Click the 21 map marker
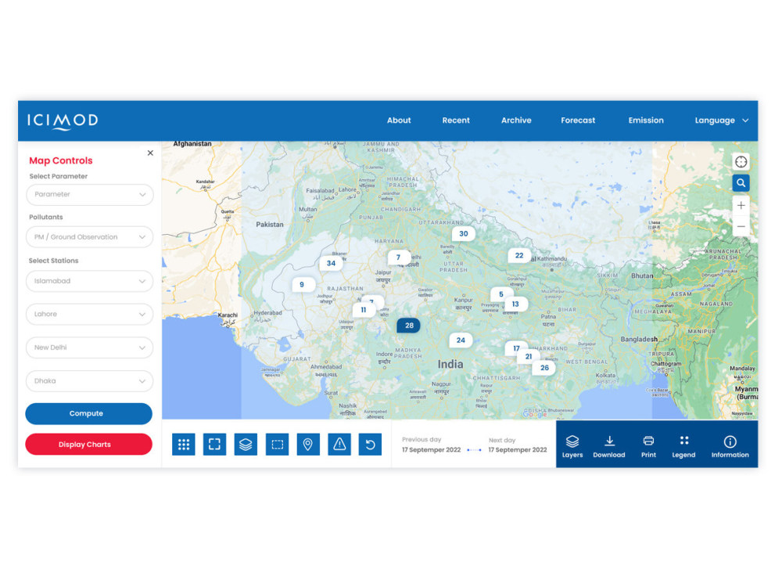782x587 pixels. coord(529,356)
